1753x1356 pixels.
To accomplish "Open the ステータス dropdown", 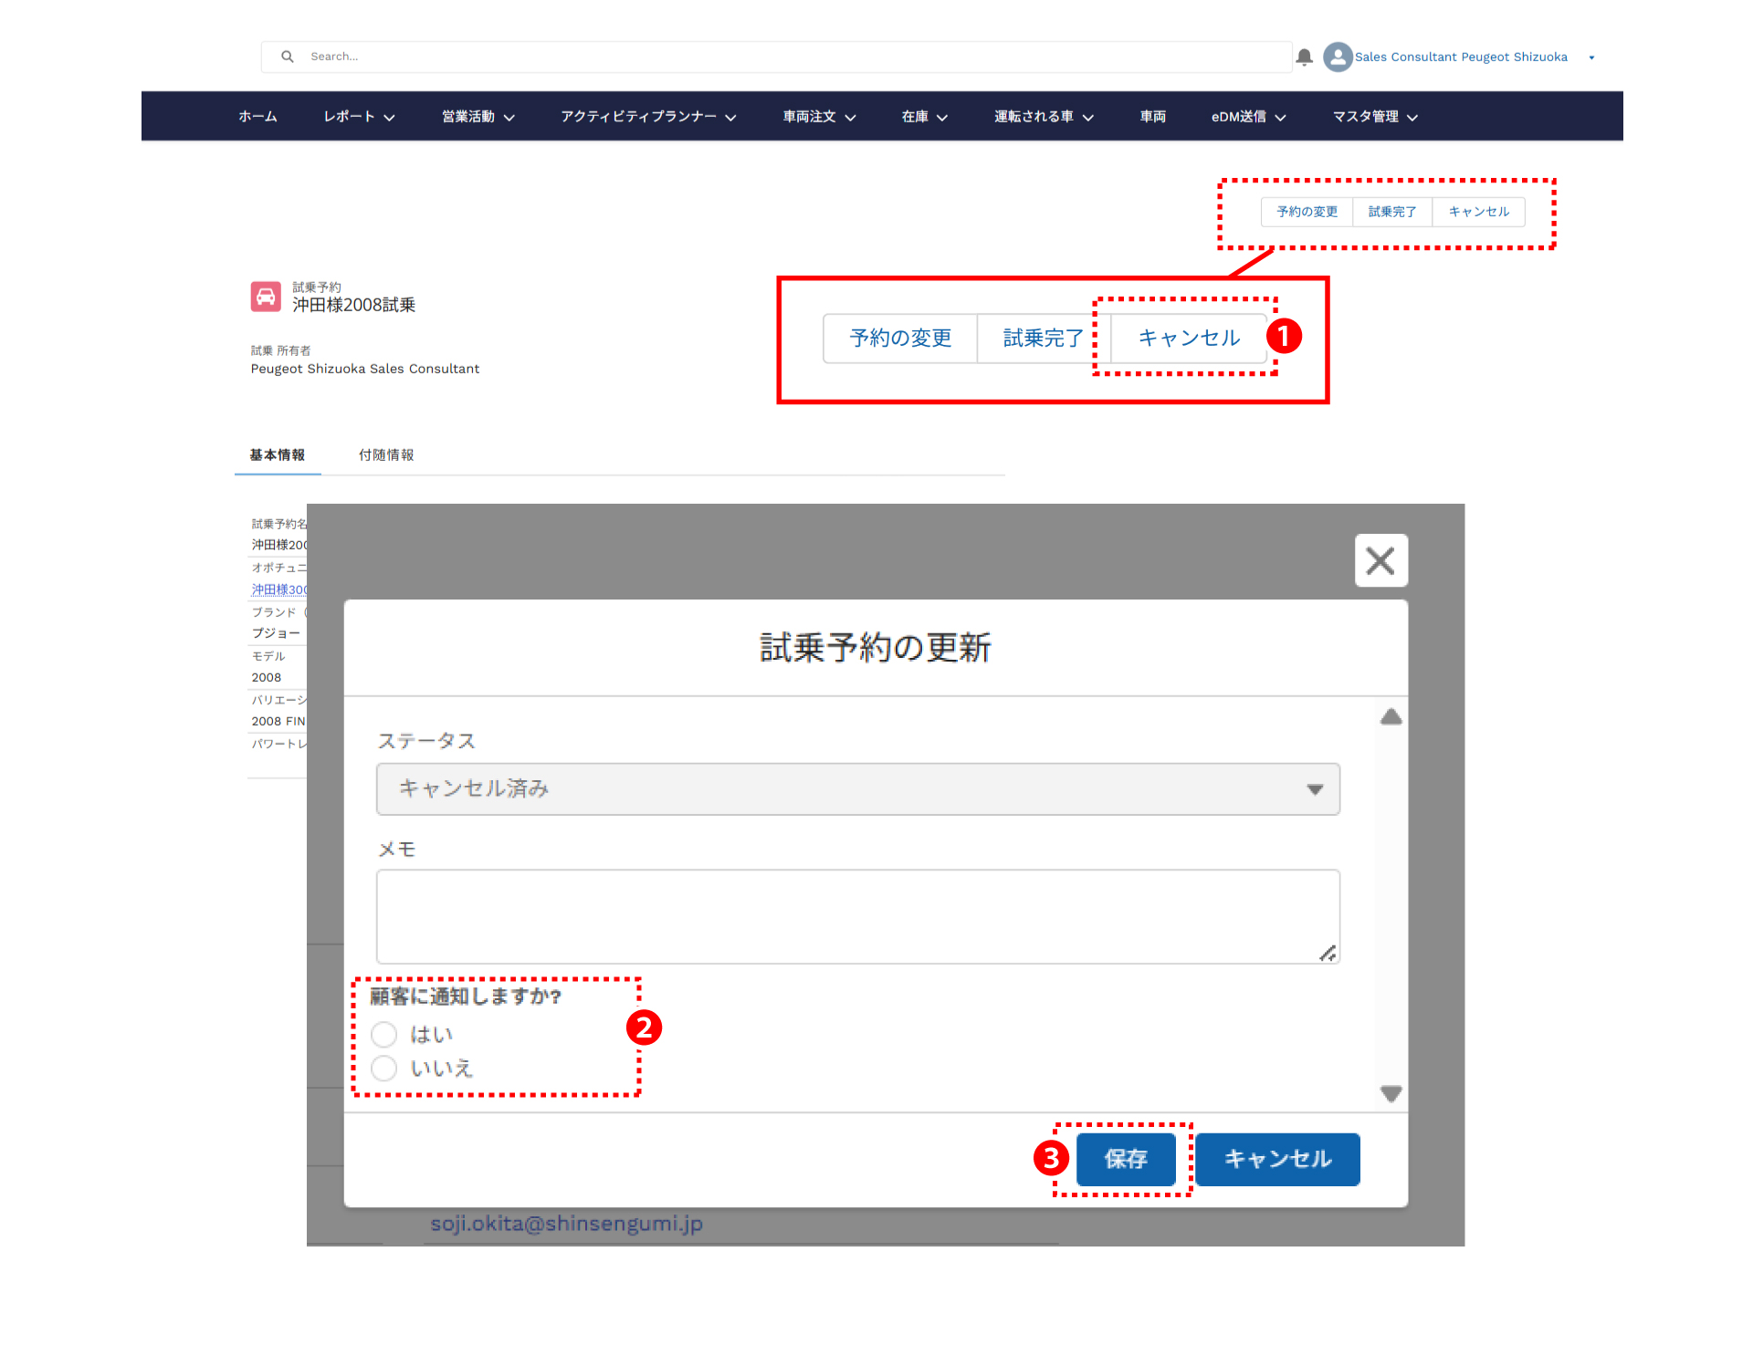I will [x=857, y=788].
